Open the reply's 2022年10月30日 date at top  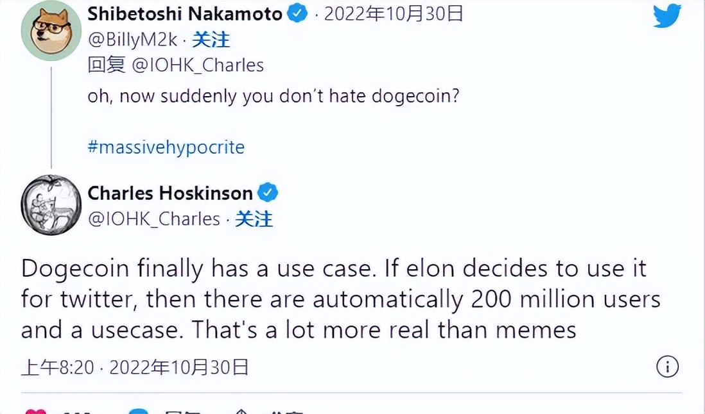(393, 14)
